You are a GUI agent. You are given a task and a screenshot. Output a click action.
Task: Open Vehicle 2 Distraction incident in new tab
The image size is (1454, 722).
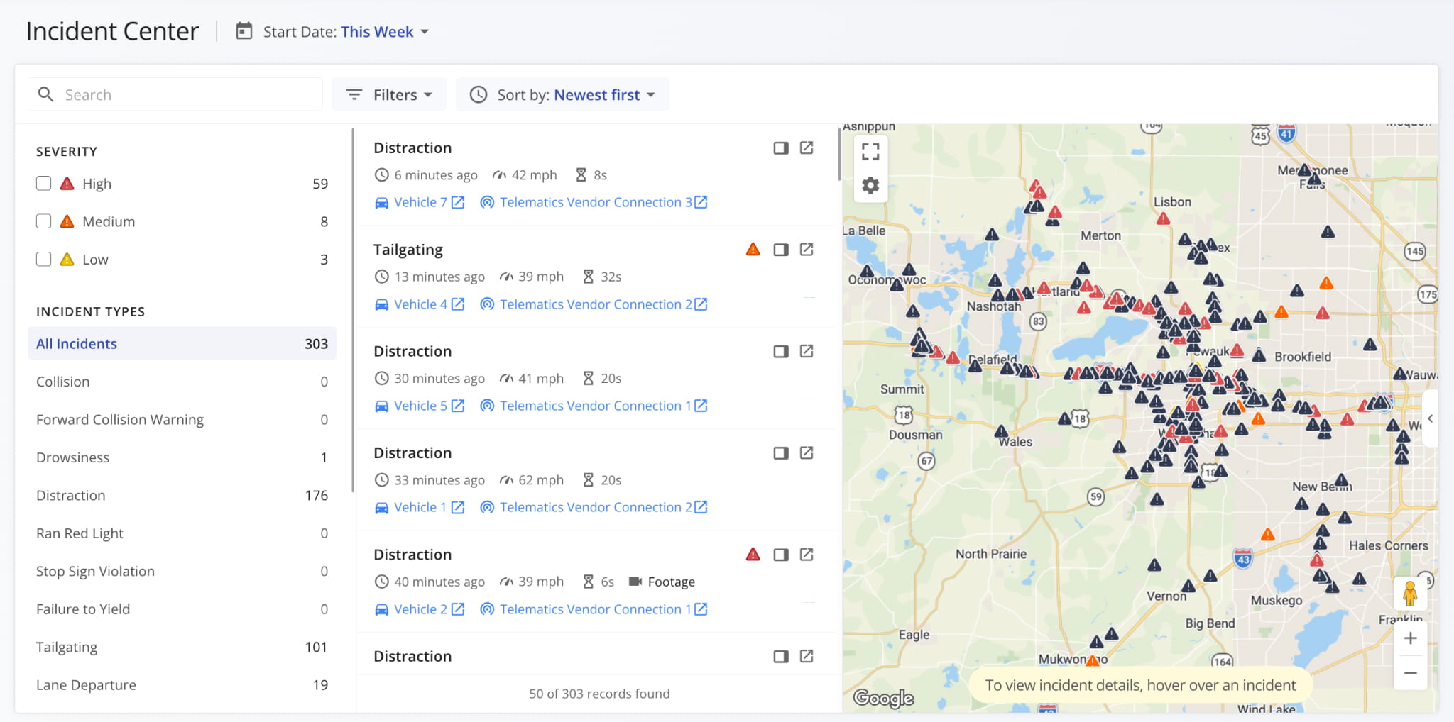tap(807, 554)
